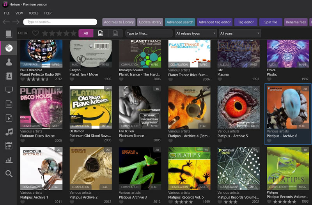Open the All release types dropdown
Viewport: 312px width, 205px height.
(196, 33)
